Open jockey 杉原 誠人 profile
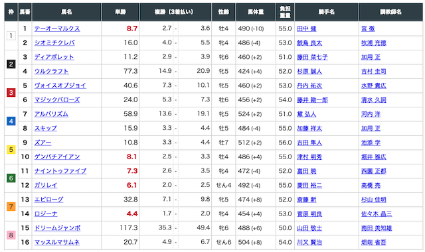This screenshot has width=425, height=252. 309,72
